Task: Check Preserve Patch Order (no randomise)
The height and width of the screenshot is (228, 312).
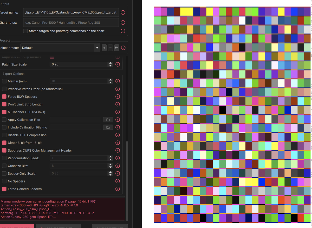Action: click(x=4, y=89)
